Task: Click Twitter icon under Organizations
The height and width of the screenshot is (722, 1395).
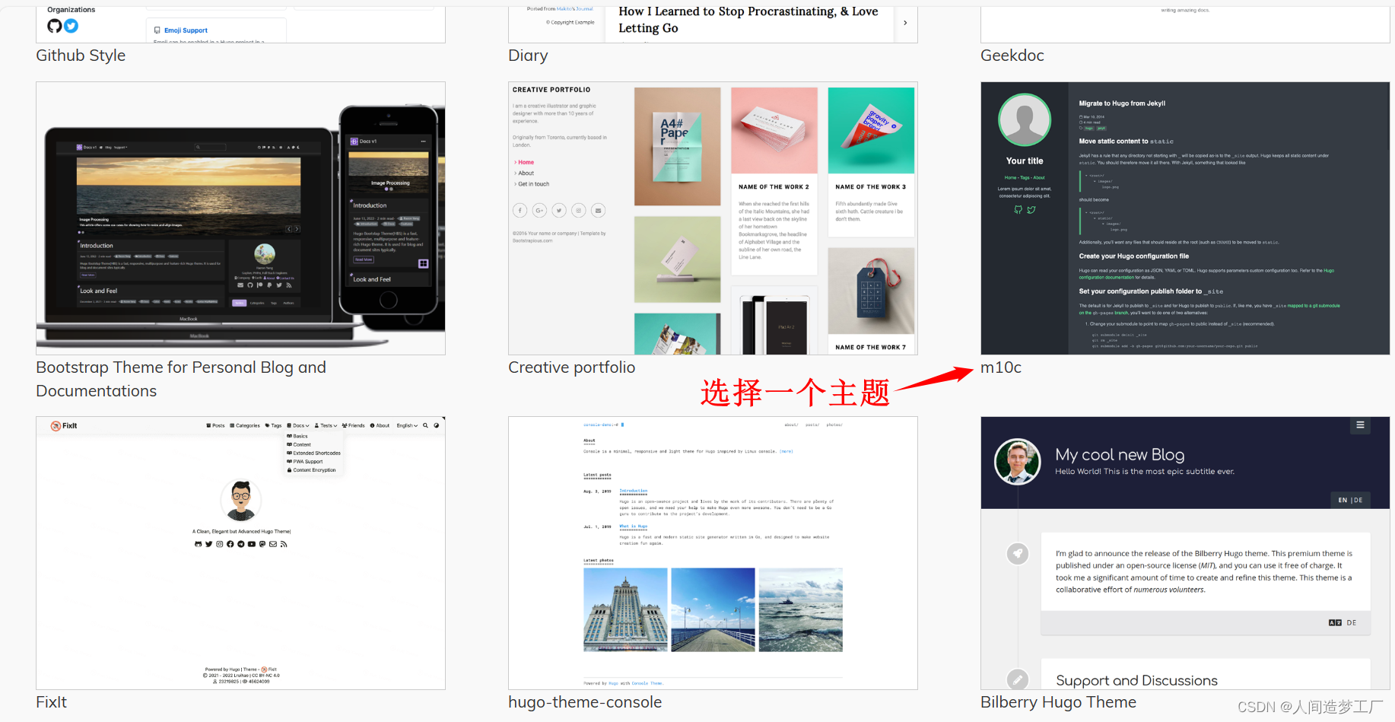Action: (71, 26)
